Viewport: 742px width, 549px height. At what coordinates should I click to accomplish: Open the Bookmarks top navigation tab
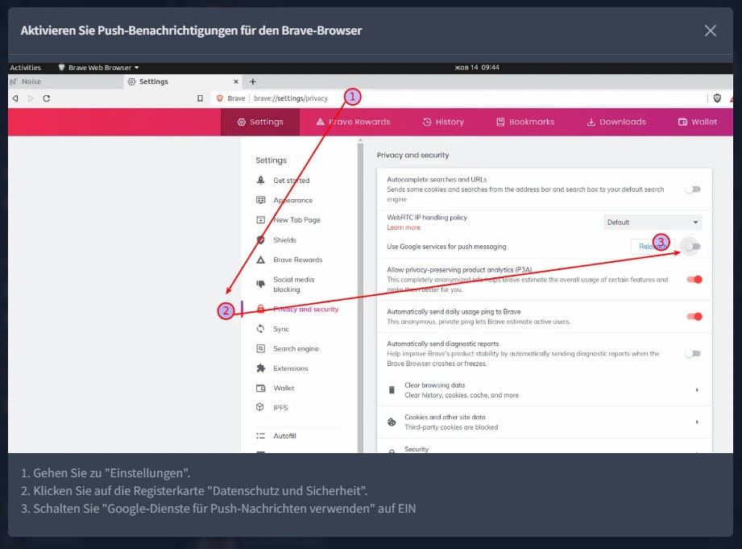525,122
